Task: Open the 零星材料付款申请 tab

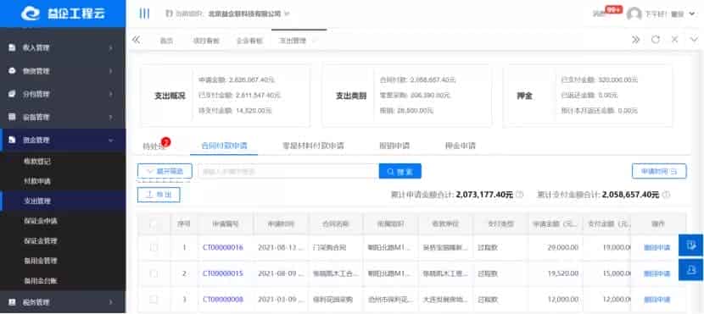Action: 313,146
